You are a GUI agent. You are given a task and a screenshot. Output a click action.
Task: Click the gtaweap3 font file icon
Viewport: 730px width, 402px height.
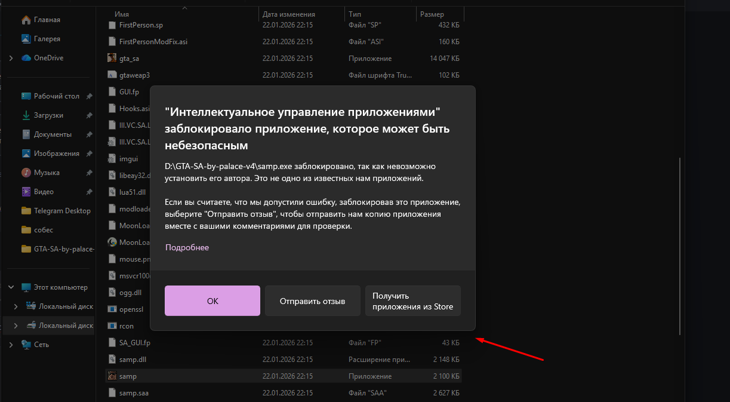[x=112, y=75]
